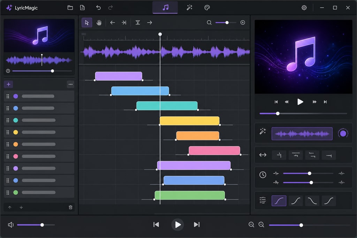This screenshot has width=357, height=238.
Task: Switch to the magic wand tab
Action: 189,8
